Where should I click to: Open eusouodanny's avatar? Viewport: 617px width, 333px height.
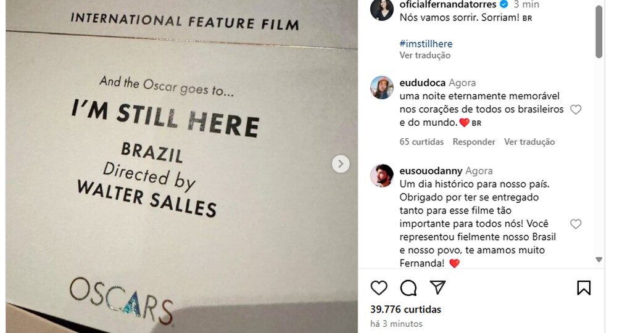click(382, 176)
